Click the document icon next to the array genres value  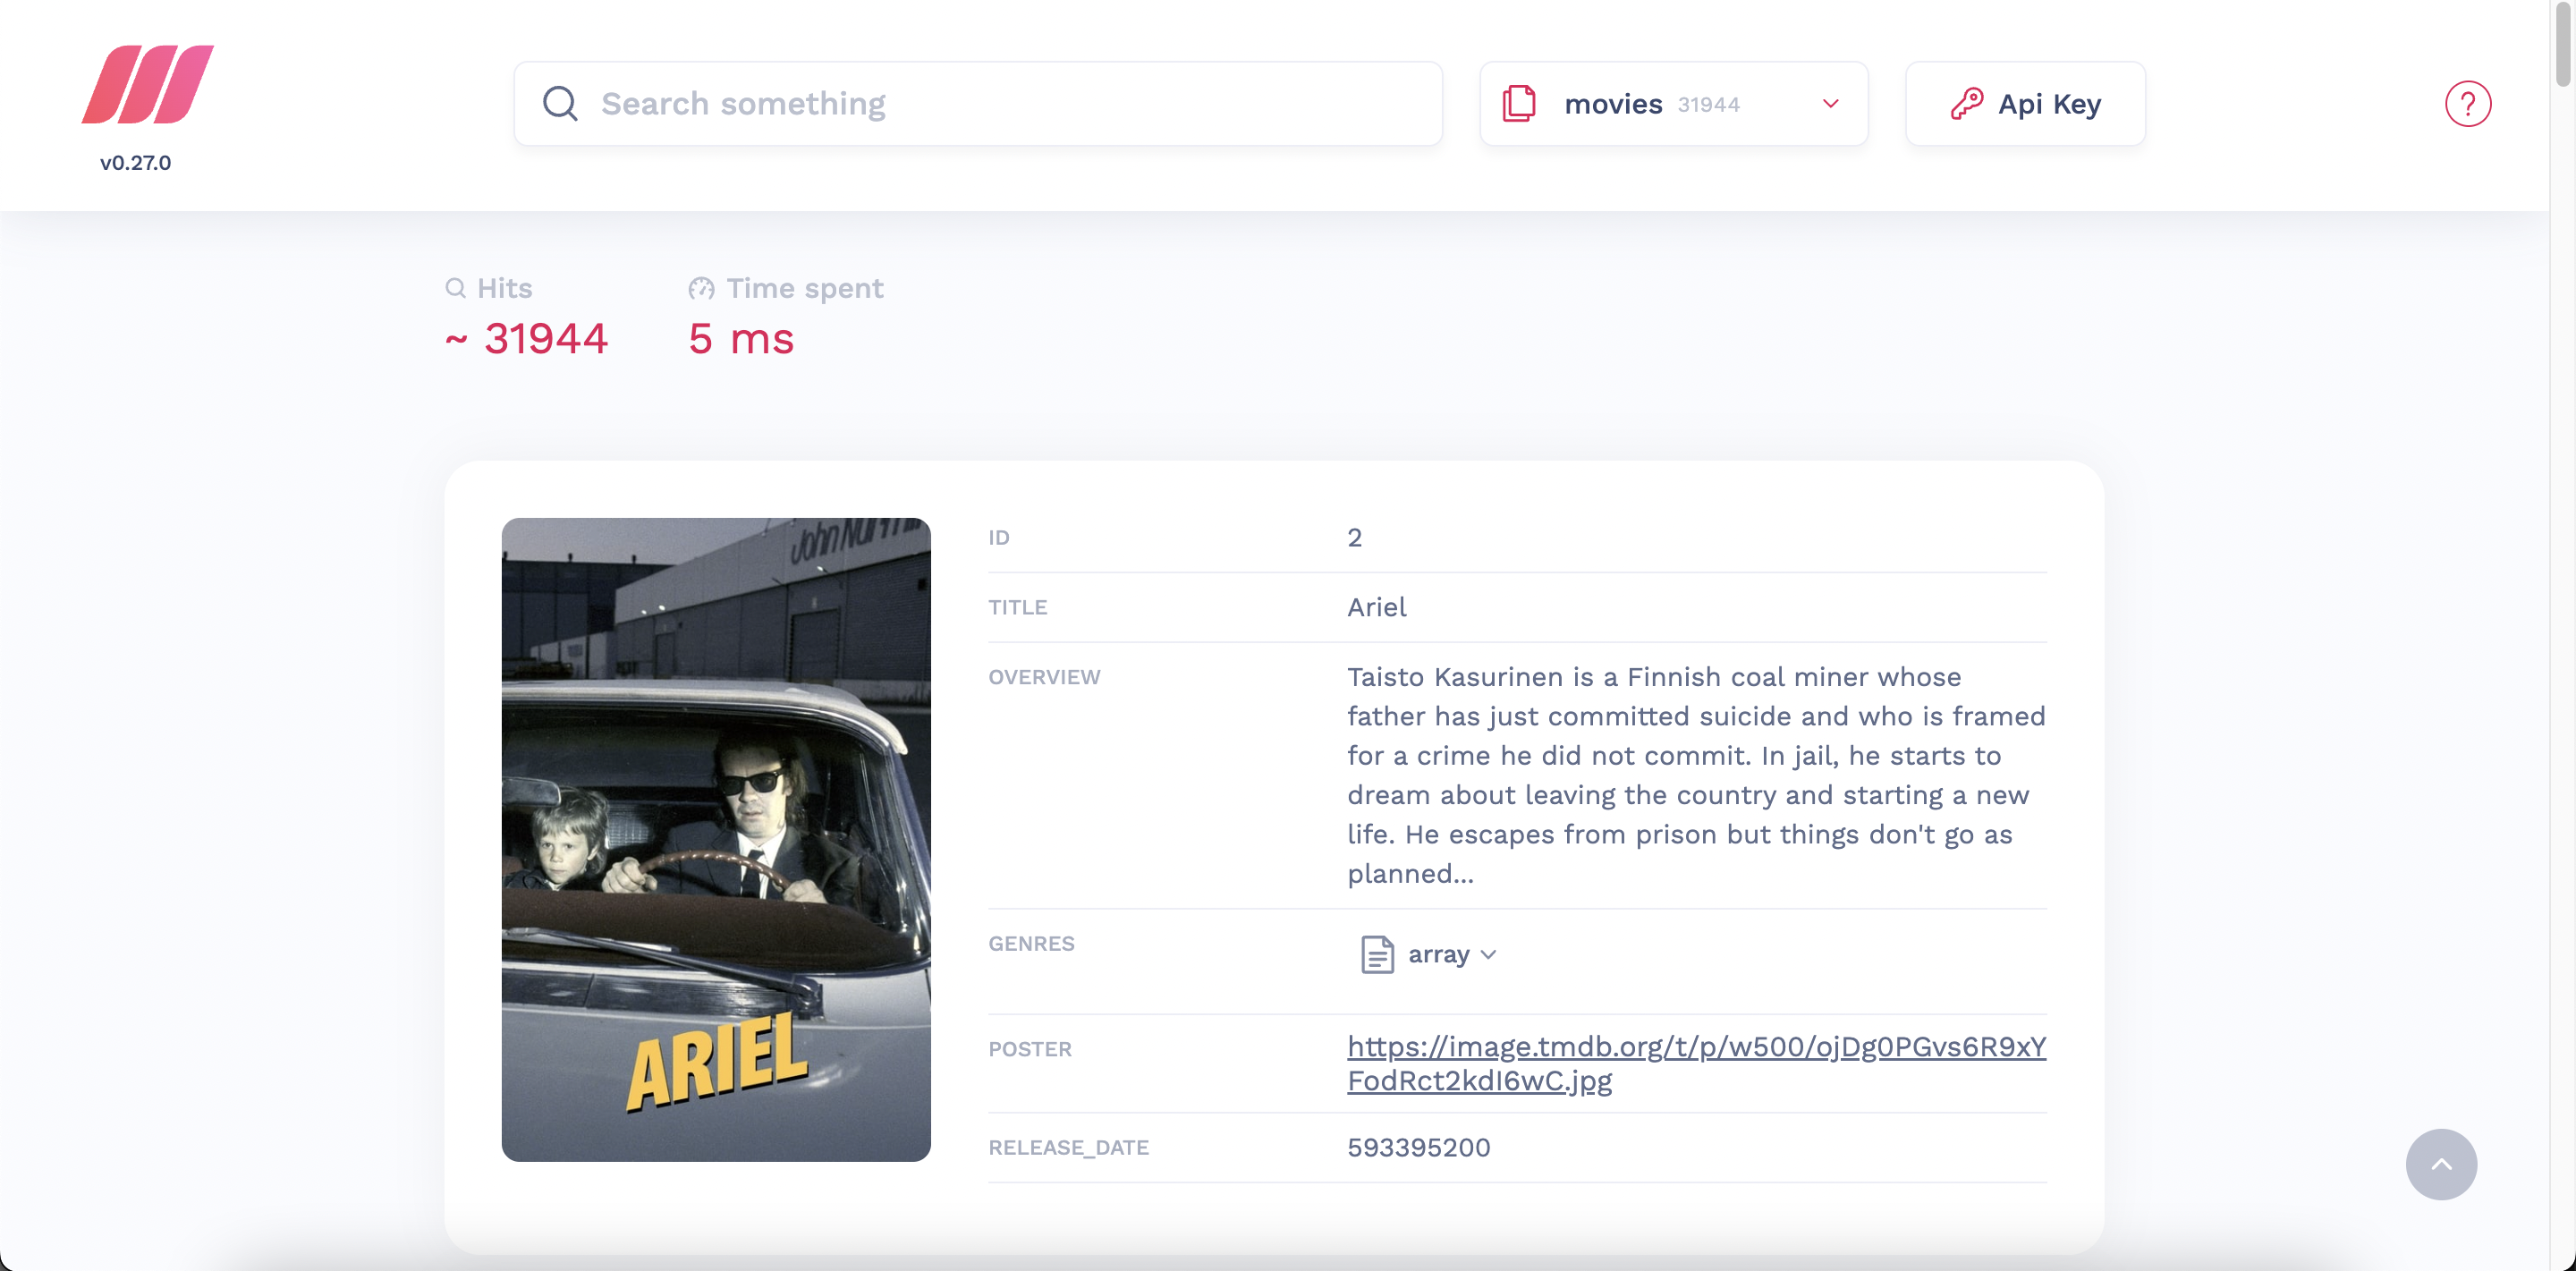tap(1377, 954)
